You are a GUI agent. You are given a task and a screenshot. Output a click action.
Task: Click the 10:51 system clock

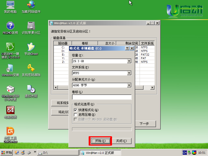[x=202, y=153]
